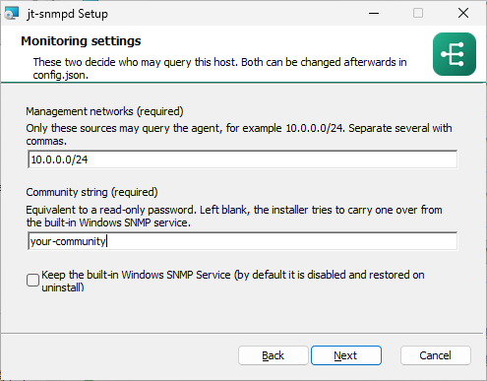The width and height of the screenshot is (487, 381).
Task: Click the config.json description text in header
Action: coord(219,68)
